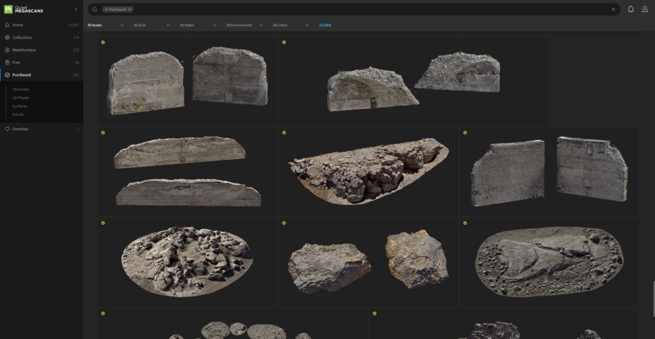Image resolution: width=655 pixels, height=339 pixels.
Task: Remove the 'In: Purchased' search filter chip
Action: (x=130, y=10)
